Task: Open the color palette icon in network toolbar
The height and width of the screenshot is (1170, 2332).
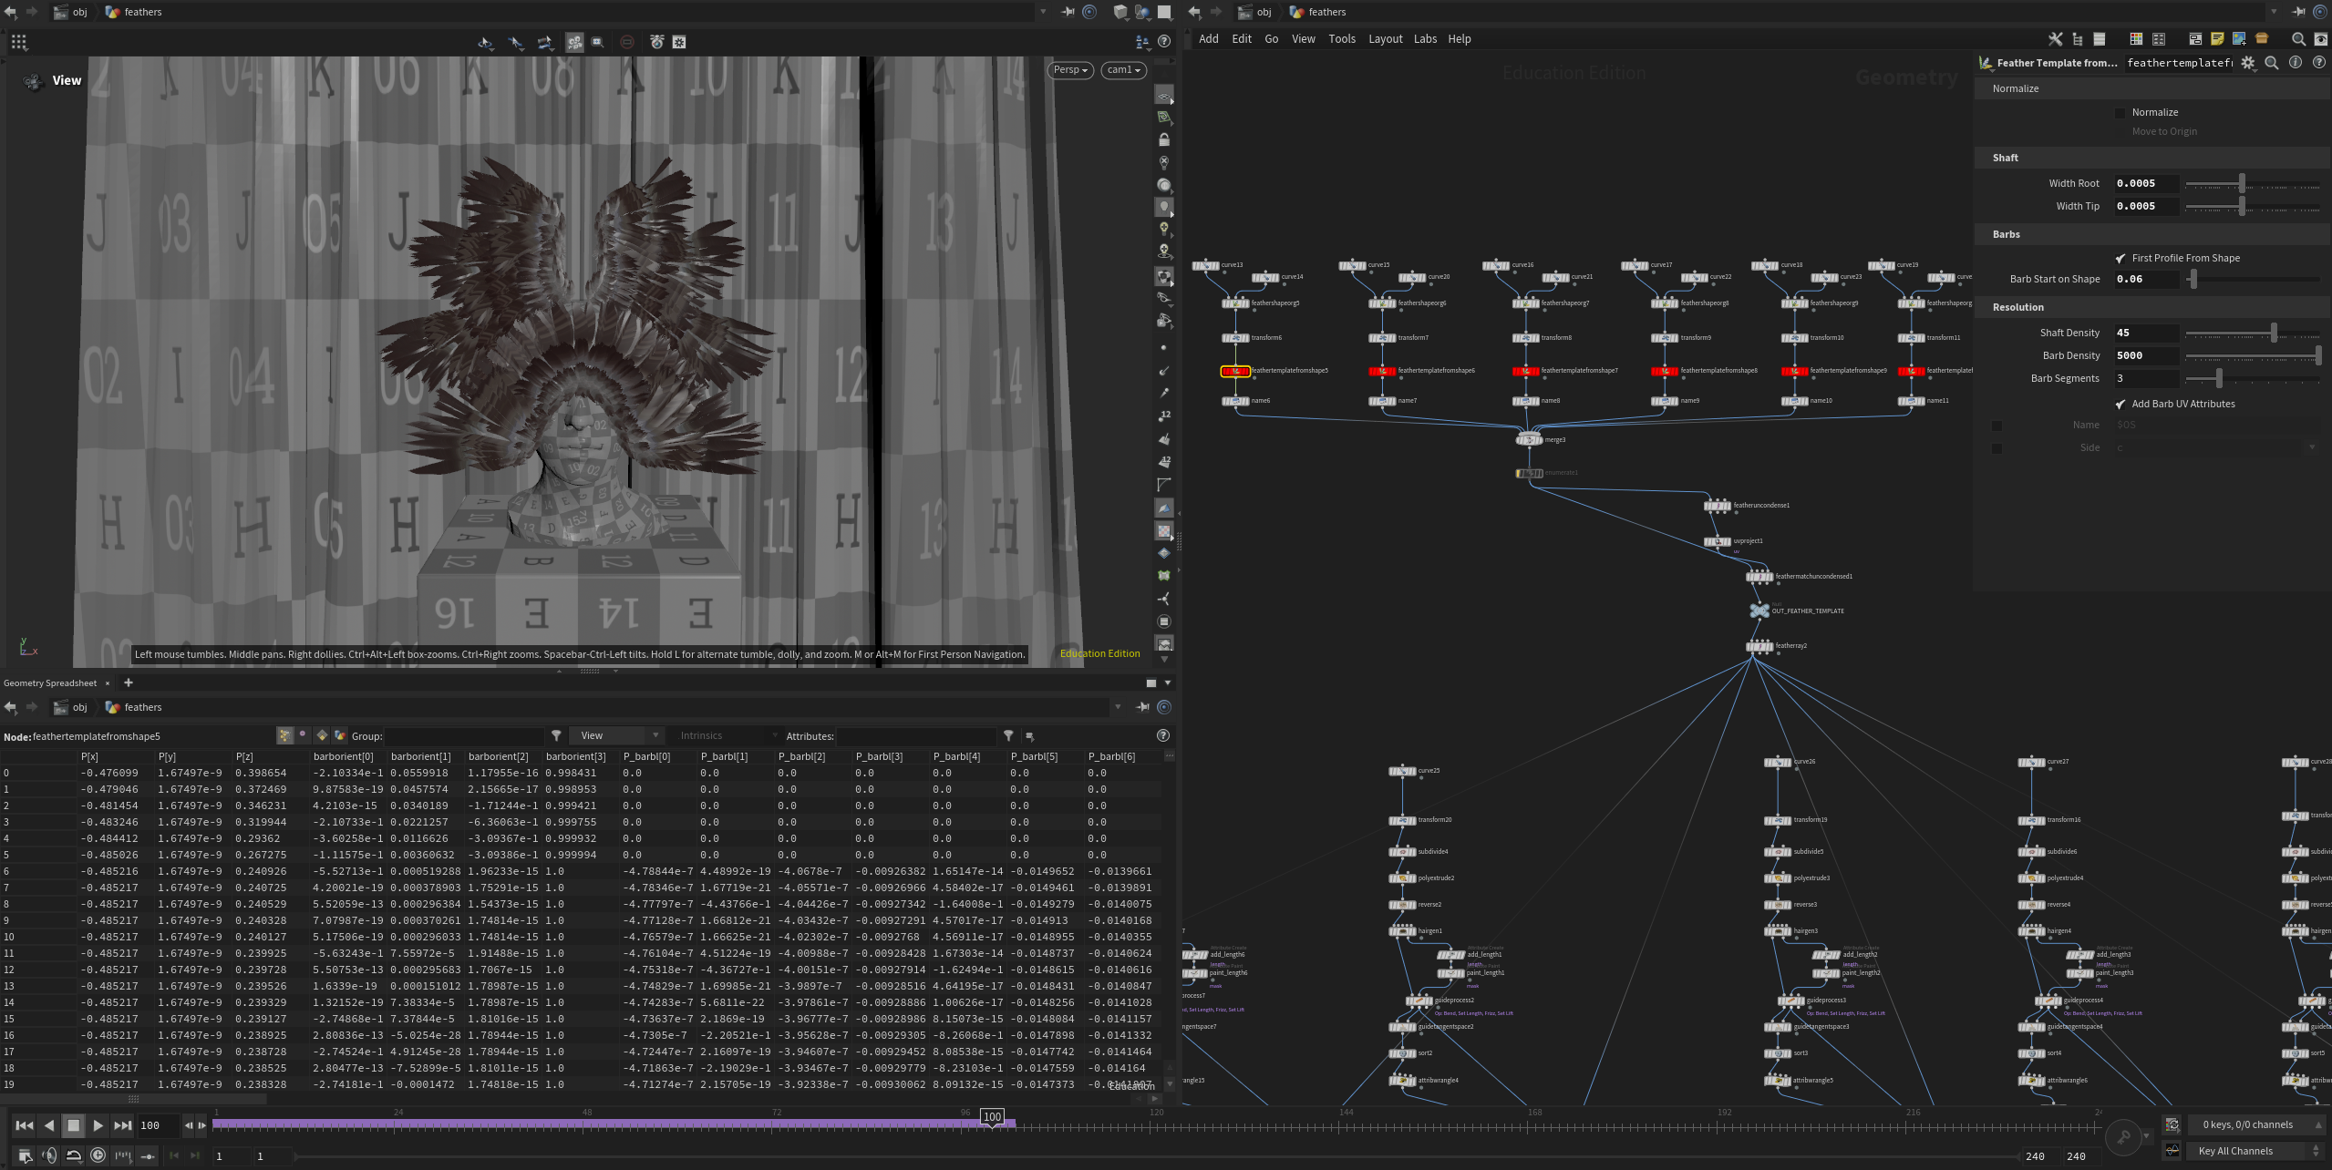Action: (x=2136, y=39)
